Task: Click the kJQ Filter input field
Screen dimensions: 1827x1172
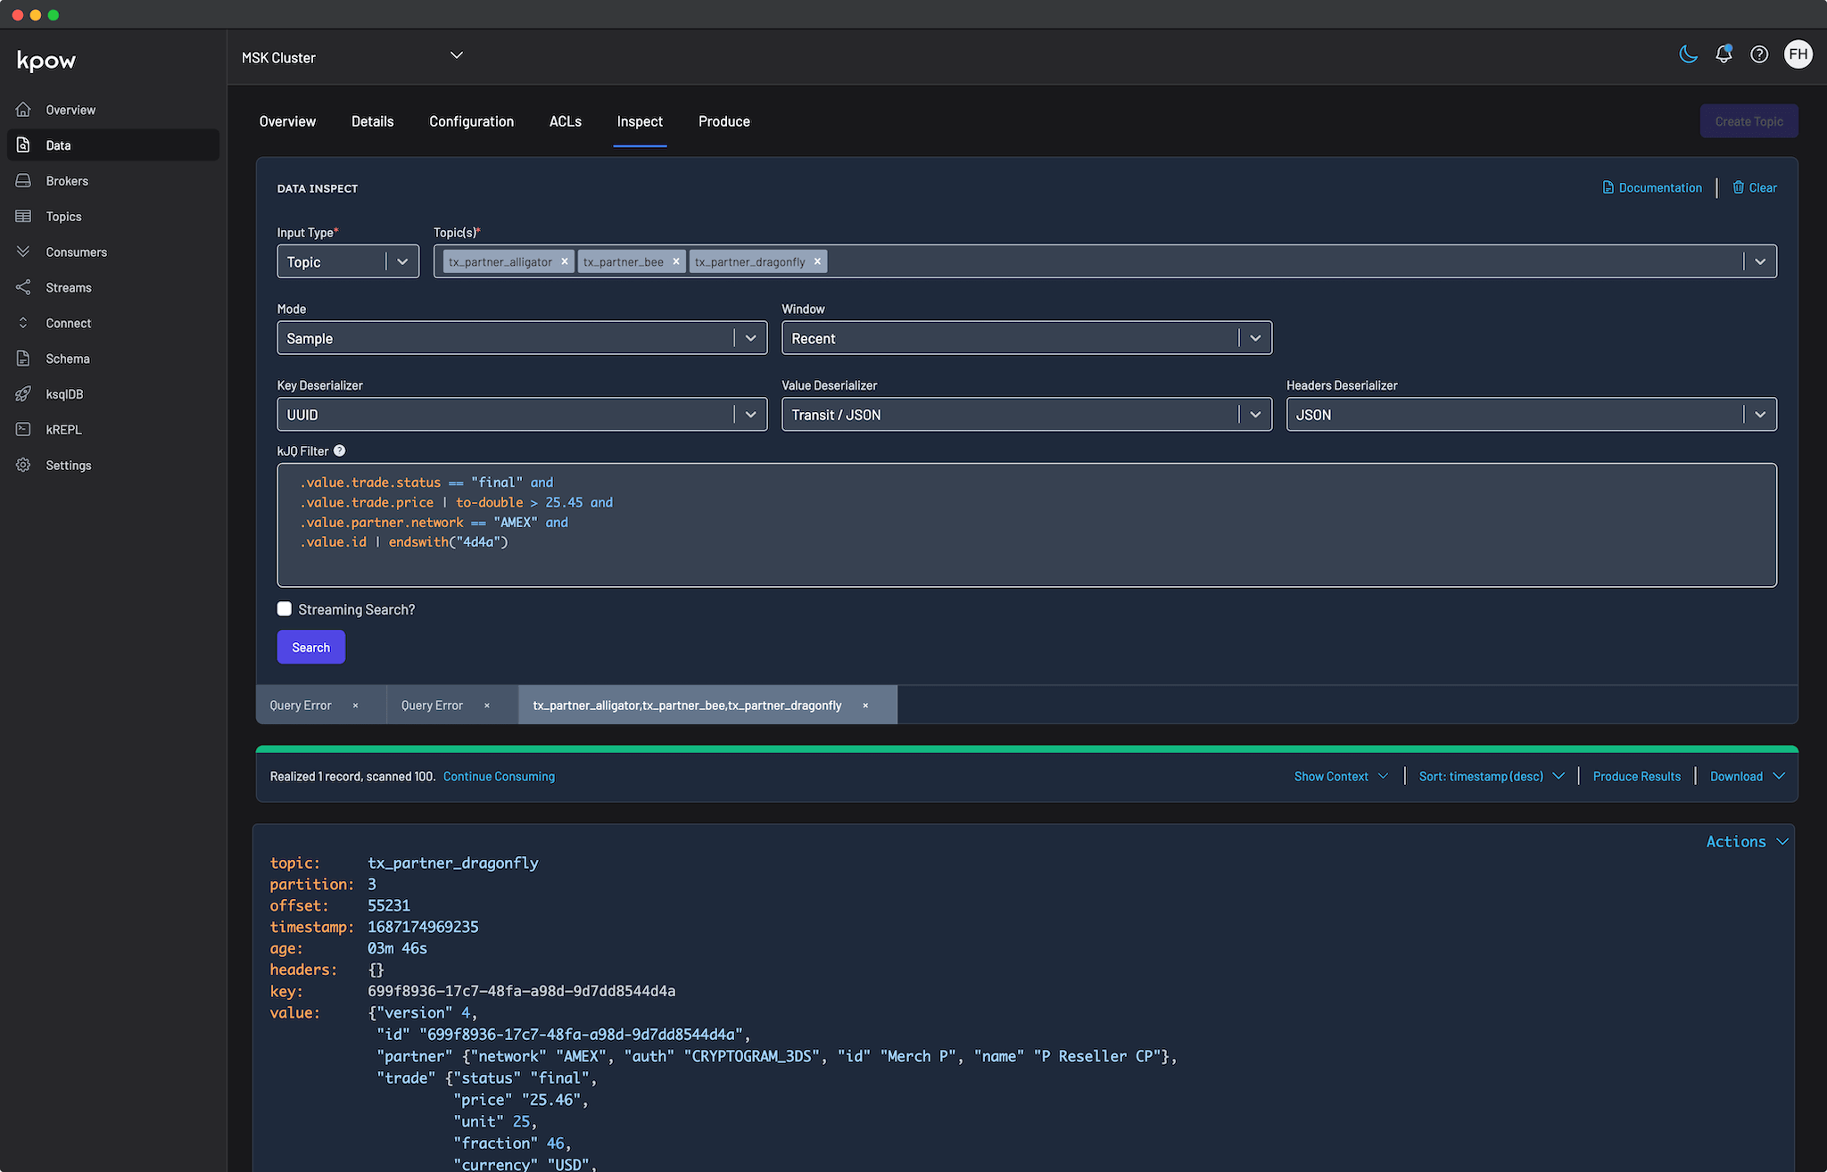Action: pos(1027,524)
